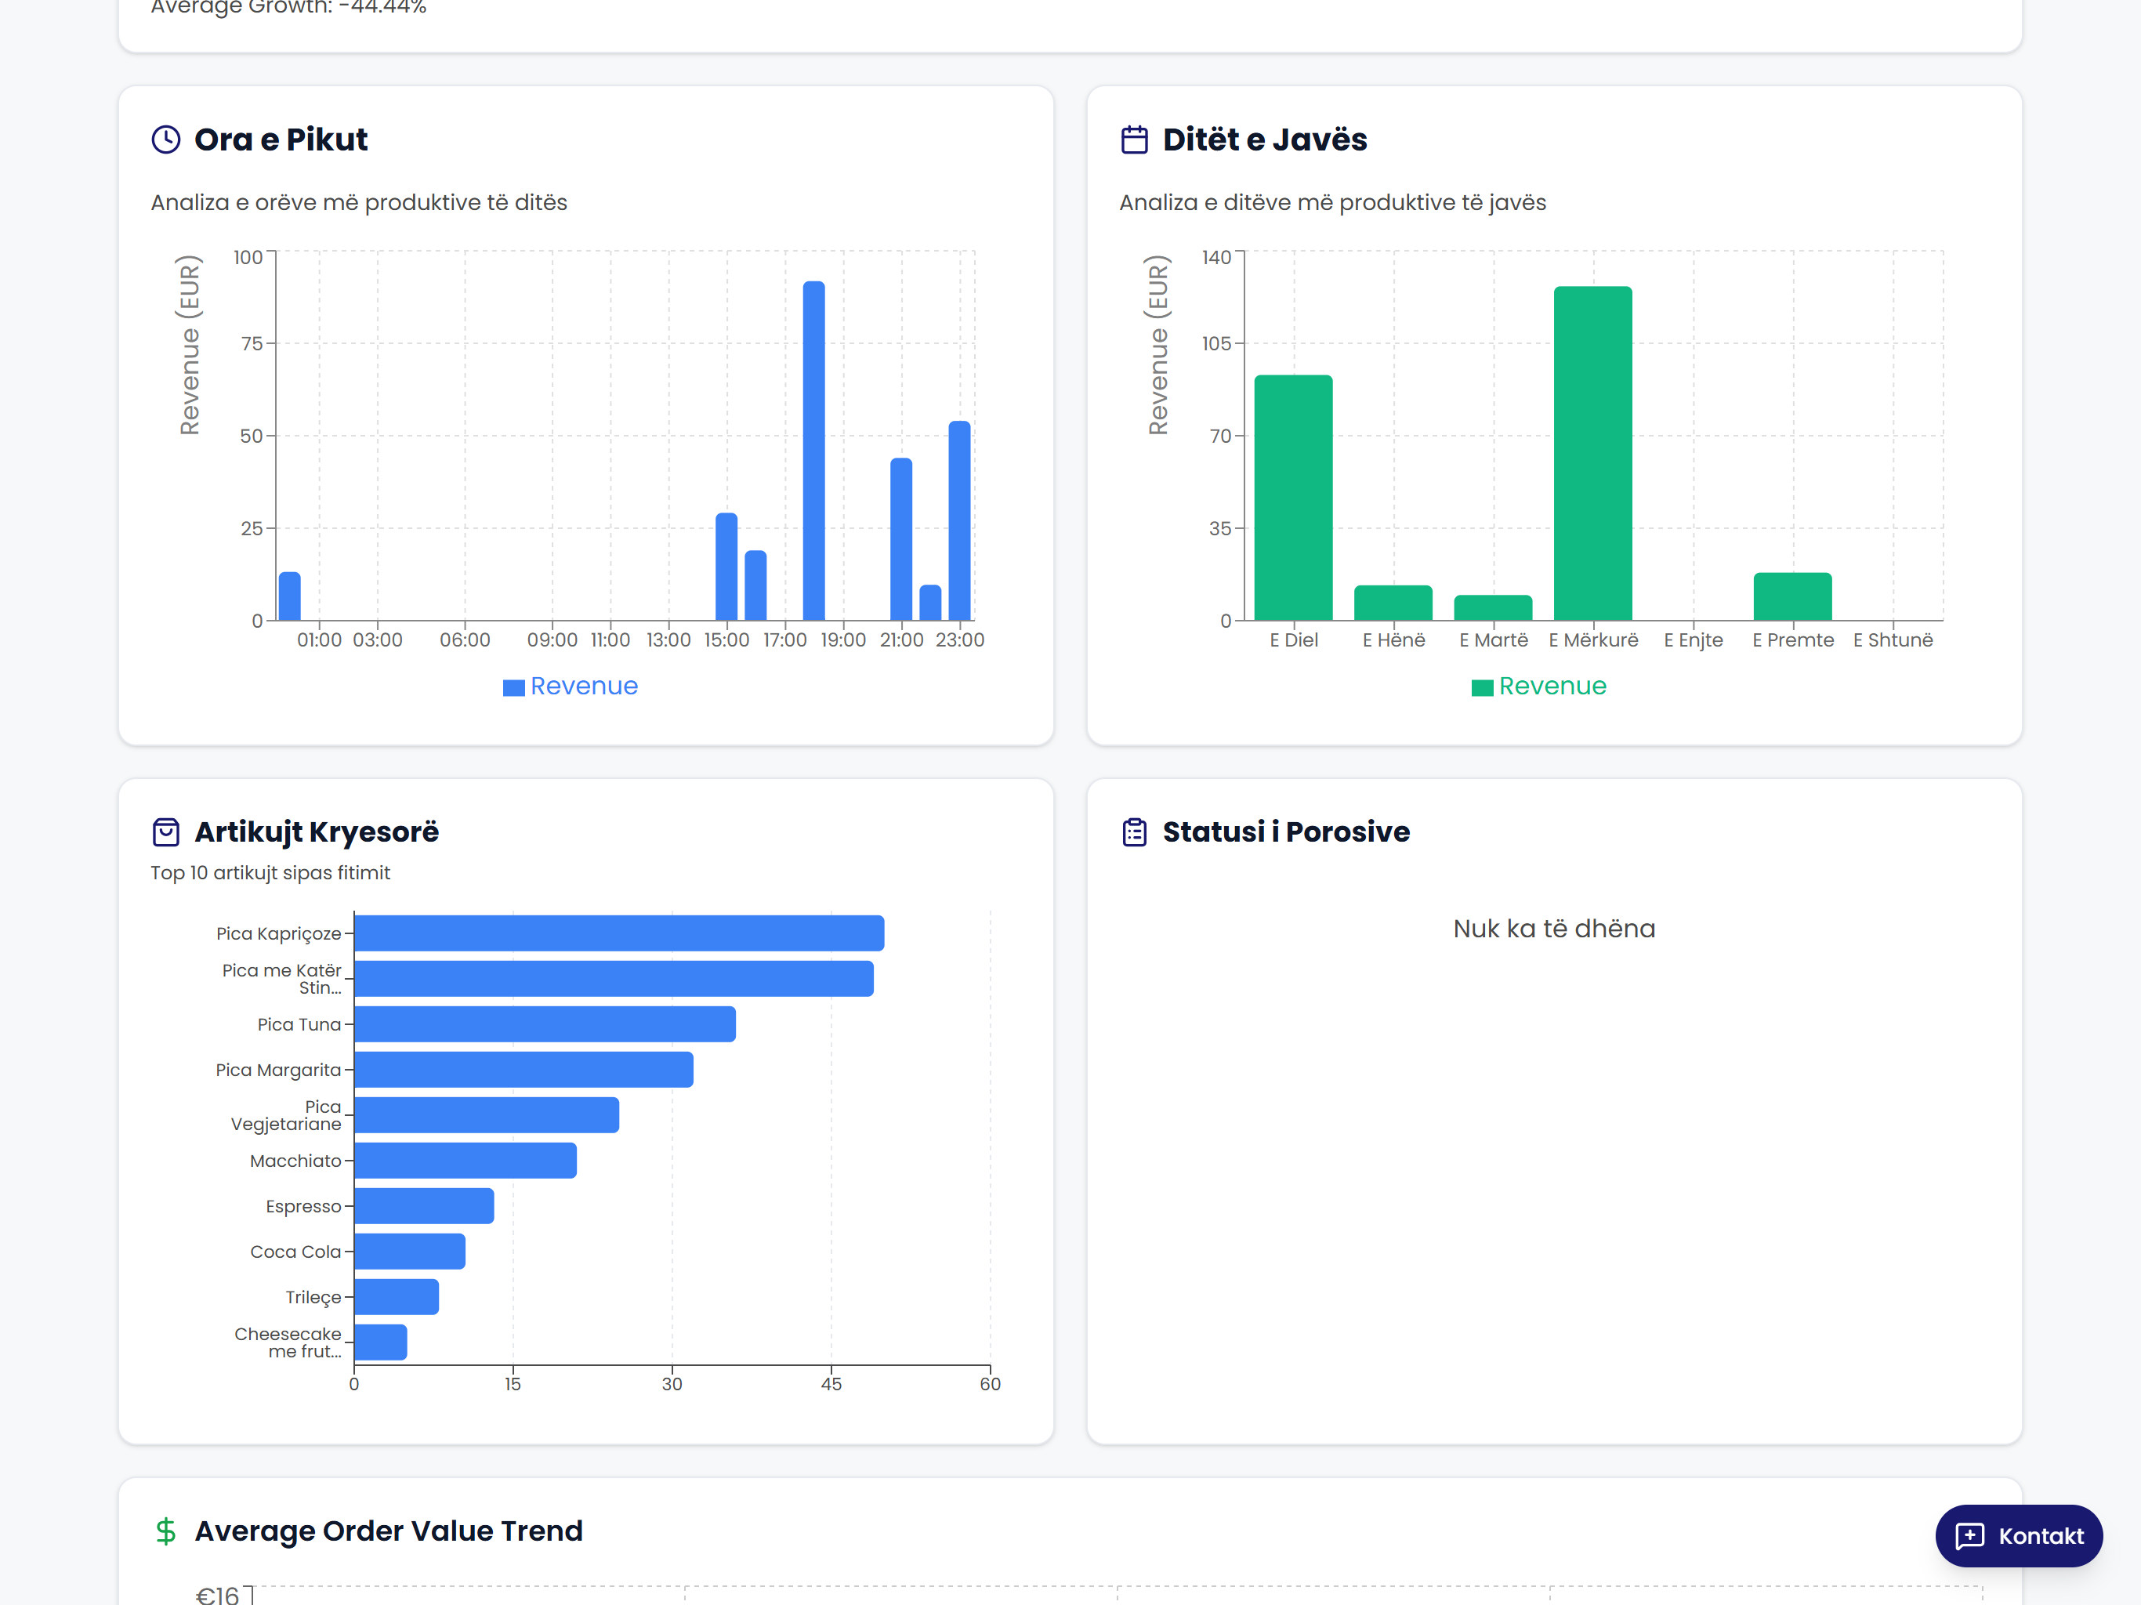Click the Average Order Value Trend heading
The width and height of the screenshot is (2141, 1605).
pyautogui.click(x=388, y=1531)
